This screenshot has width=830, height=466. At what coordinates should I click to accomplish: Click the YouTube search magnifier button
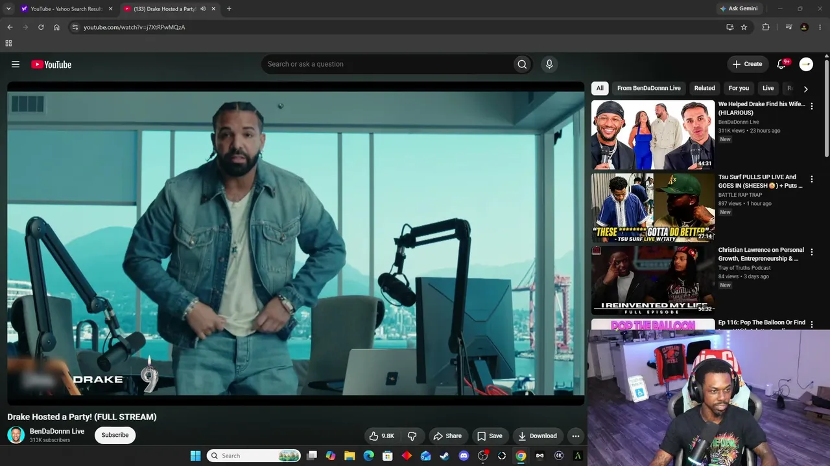(x=522, y=64)
